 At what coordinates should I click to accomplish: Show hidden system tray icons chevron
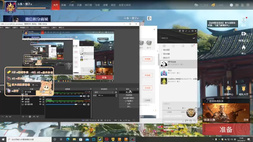pyautogui.click(x=213, y=139)
